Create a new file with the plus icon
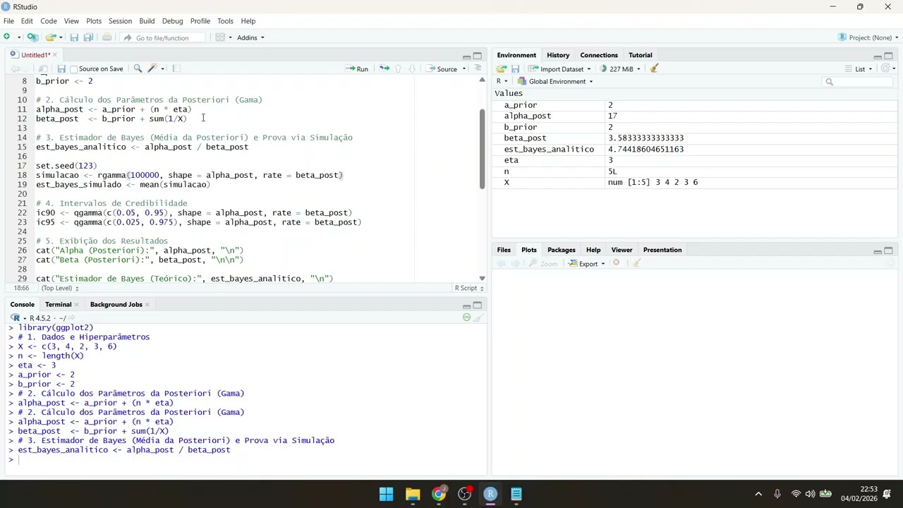Viewport: 903px width, 508px height. [x=7, y=37]
